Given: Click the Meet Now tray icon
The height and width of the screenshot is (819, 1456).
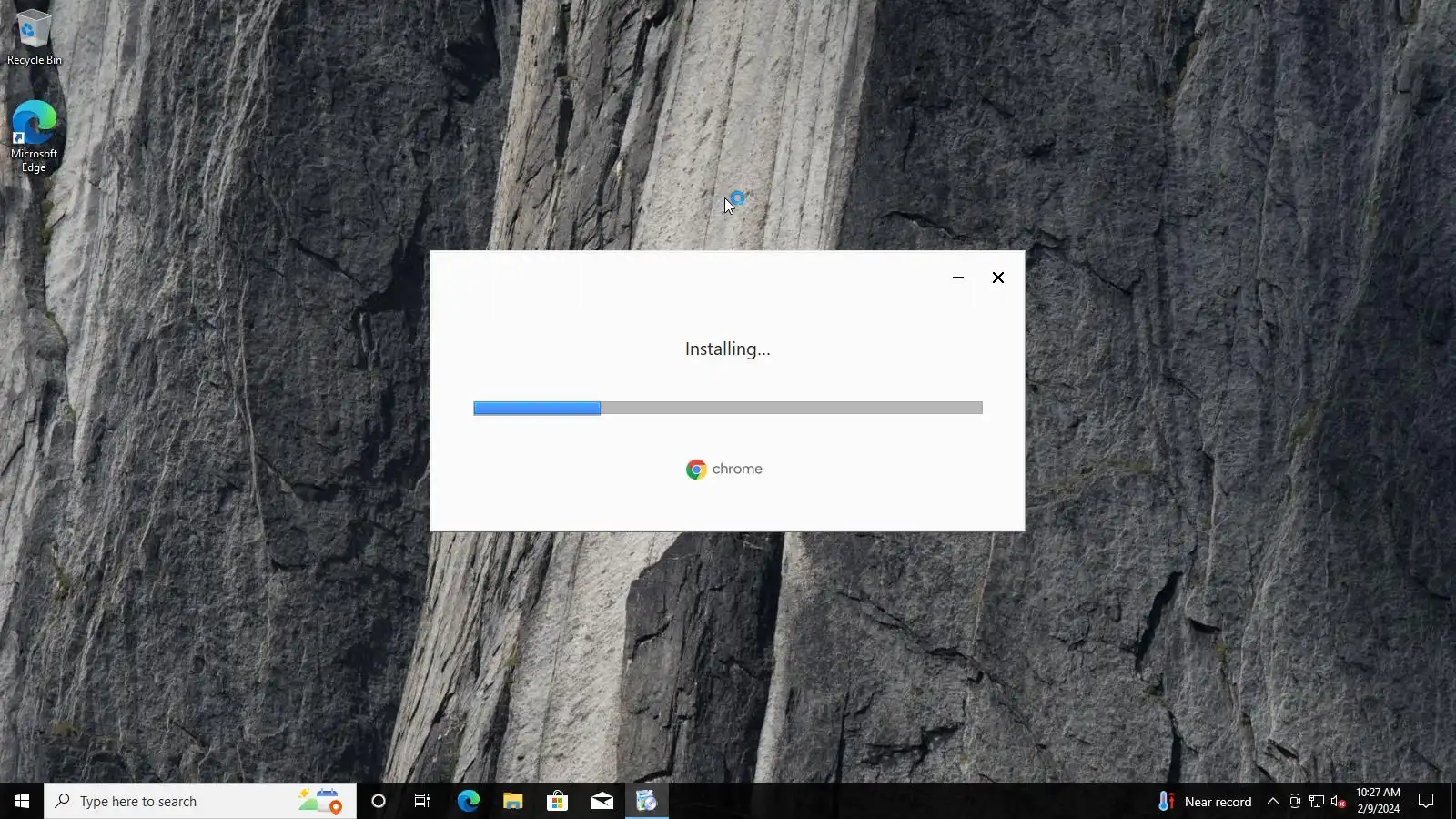Looking at the screenshot, I should pyautogui.click(x=1295, y=801).
